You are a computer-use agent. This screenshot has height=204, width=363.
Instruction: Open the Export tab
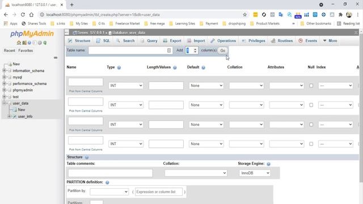coord(172,41)
